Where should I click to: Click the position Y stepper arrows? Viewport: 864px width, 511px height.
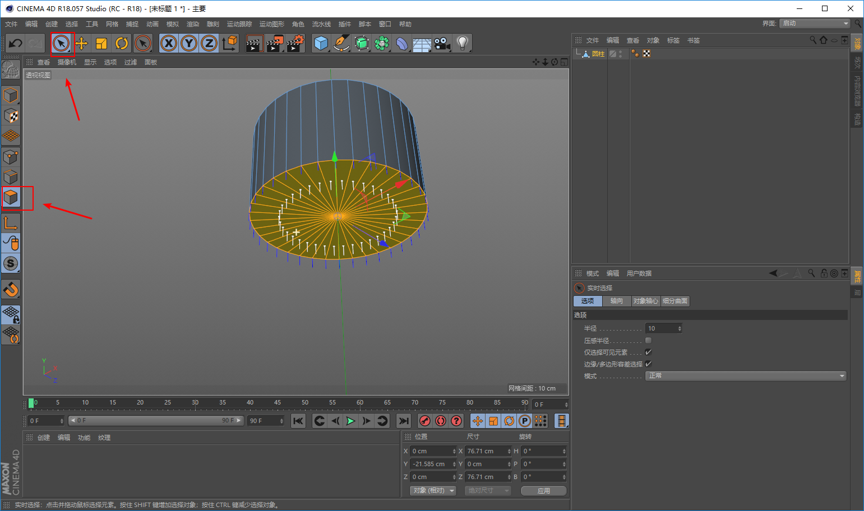pos(454,464)
